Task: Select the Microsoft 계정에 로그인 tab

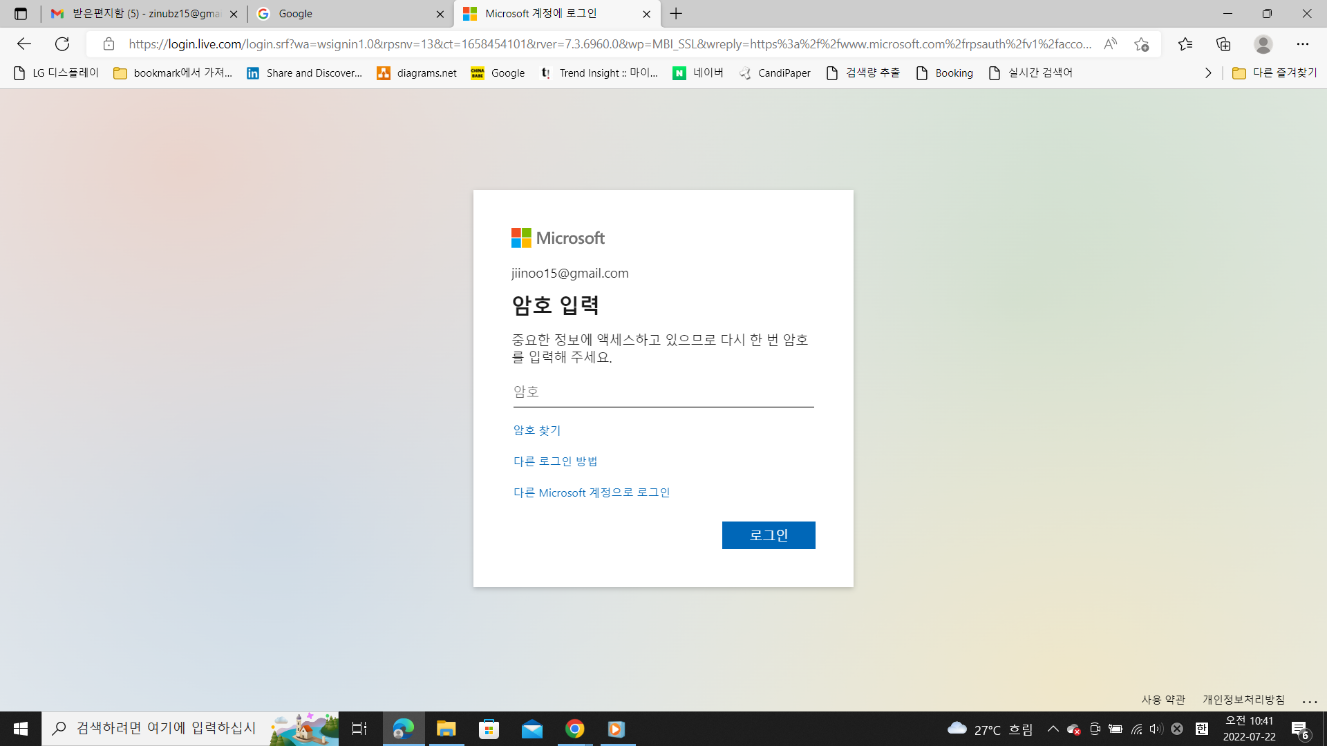Action: click(x=557, y=14)
